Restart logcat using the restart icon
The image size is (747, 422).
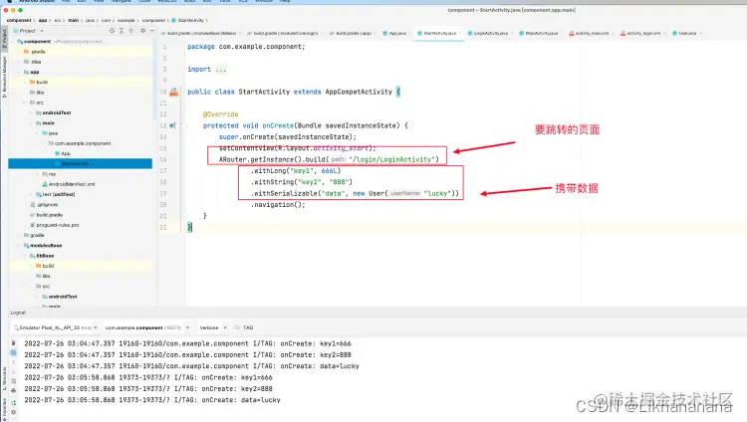(x=13, y=403)
